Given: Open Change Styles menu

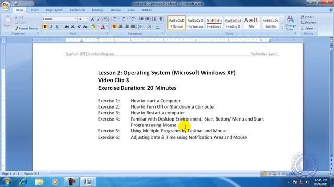Looking at the screenshot, I should (x=291, y=23).
